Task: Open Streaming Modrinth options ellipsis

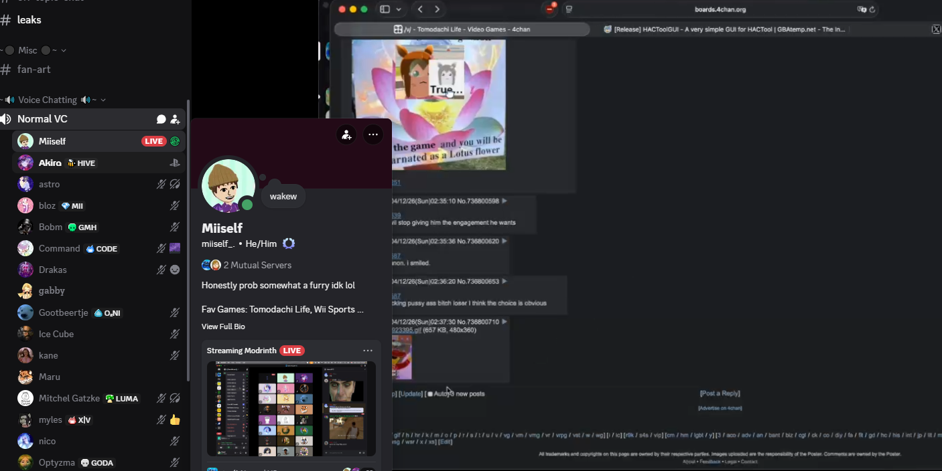Action: pyautogui.click(x=368, y=351)
